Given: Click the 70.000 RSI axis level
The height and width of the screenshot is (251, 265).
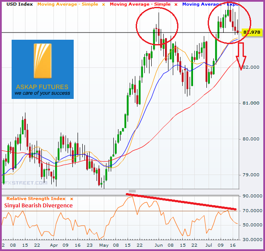Looking at the screenshot, I should 250,211.
